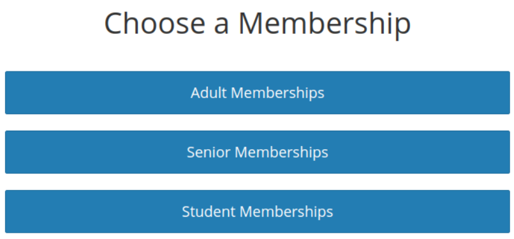Tap the blue Student Memberships bar

tap(258, 212)
